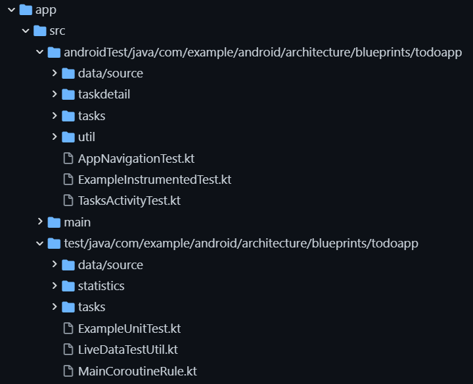Viewport: 473px width, 384px height.
Task: Collapse the test/java folder chevron
Action: [x=39, y=244]
